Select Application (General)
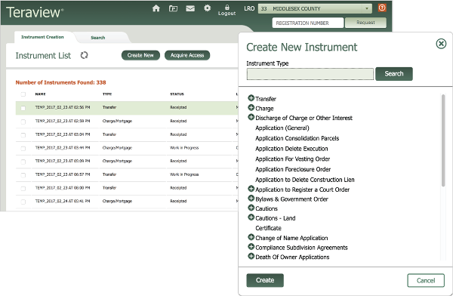The image size is (453, 296). click(x=282, y=128)
